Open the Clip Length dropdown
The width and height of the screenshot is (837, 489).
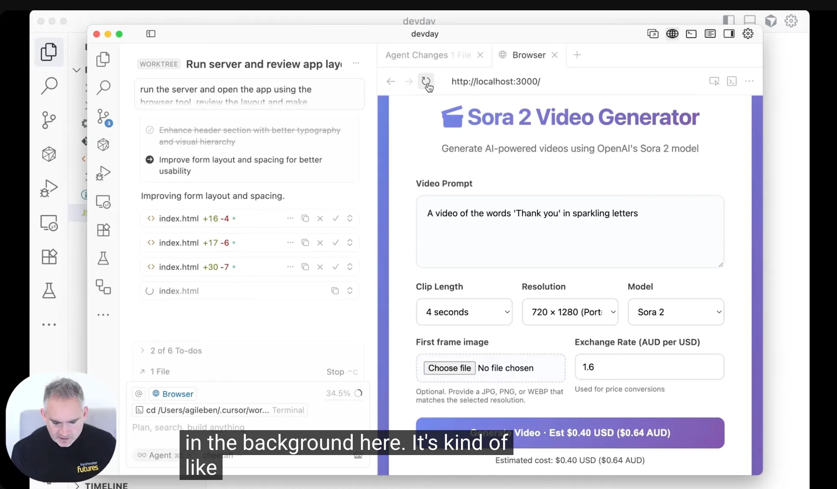(464, 312)
